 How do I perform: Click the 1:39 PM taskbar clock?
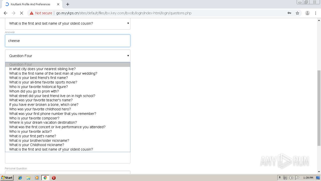coord(308,178)
